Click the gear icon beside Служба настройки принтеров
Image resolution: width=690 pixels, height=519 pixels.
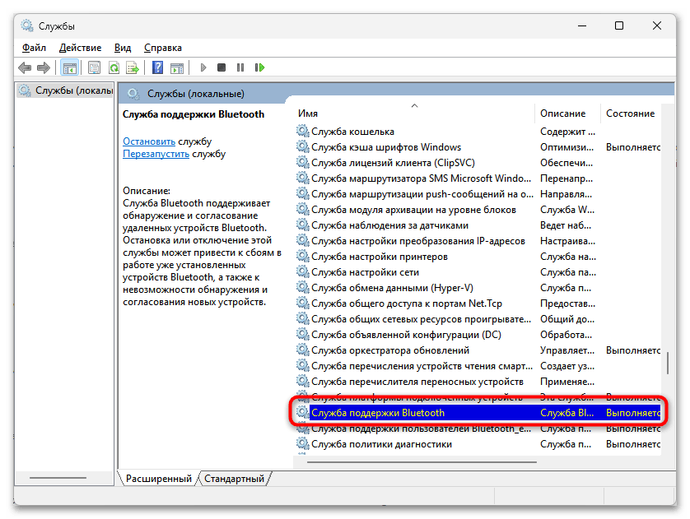coord(302,256)
